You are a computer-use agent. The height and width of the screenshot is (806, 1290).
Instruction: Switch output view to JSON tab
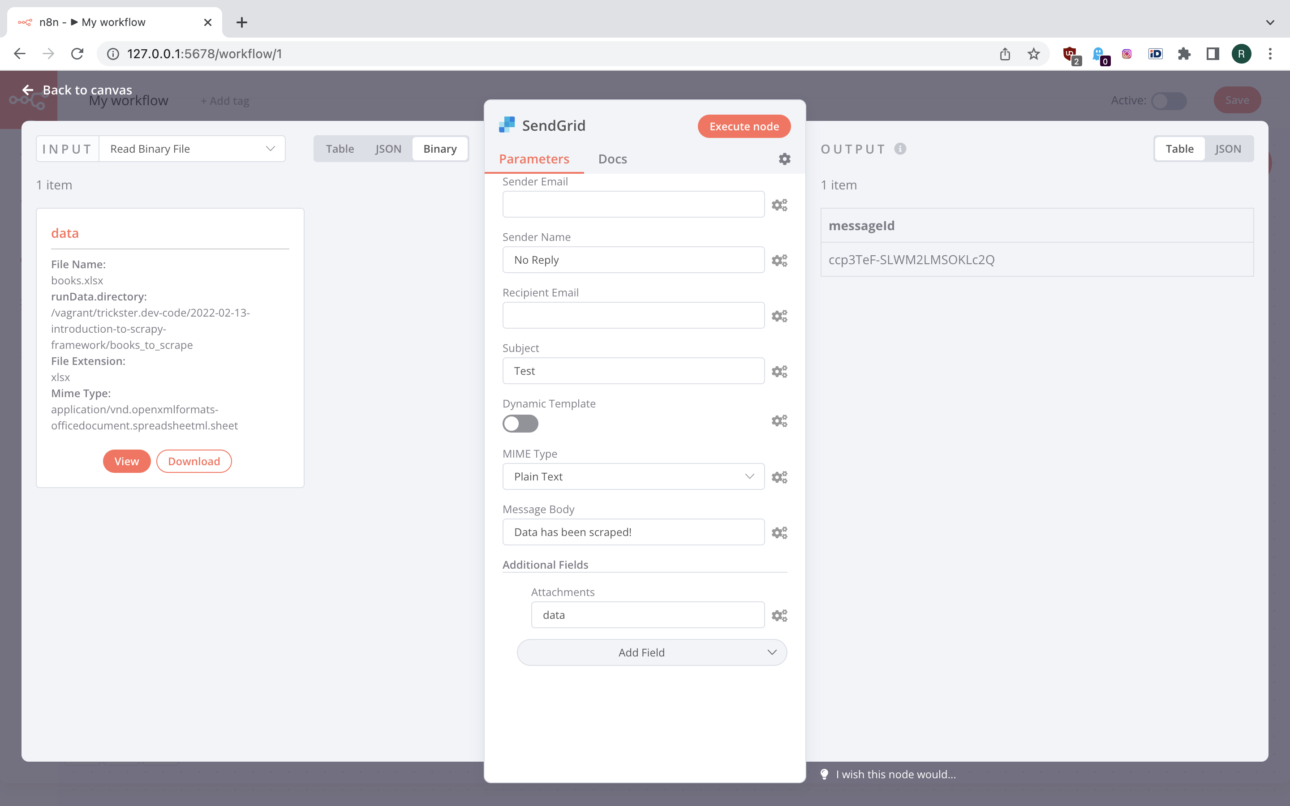pos(1228,149)
